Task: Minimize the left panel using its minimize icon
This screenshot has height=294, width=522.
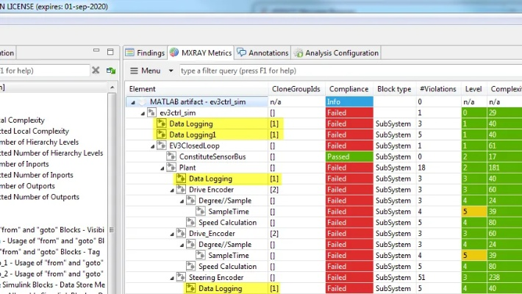Action: point(96,53)
